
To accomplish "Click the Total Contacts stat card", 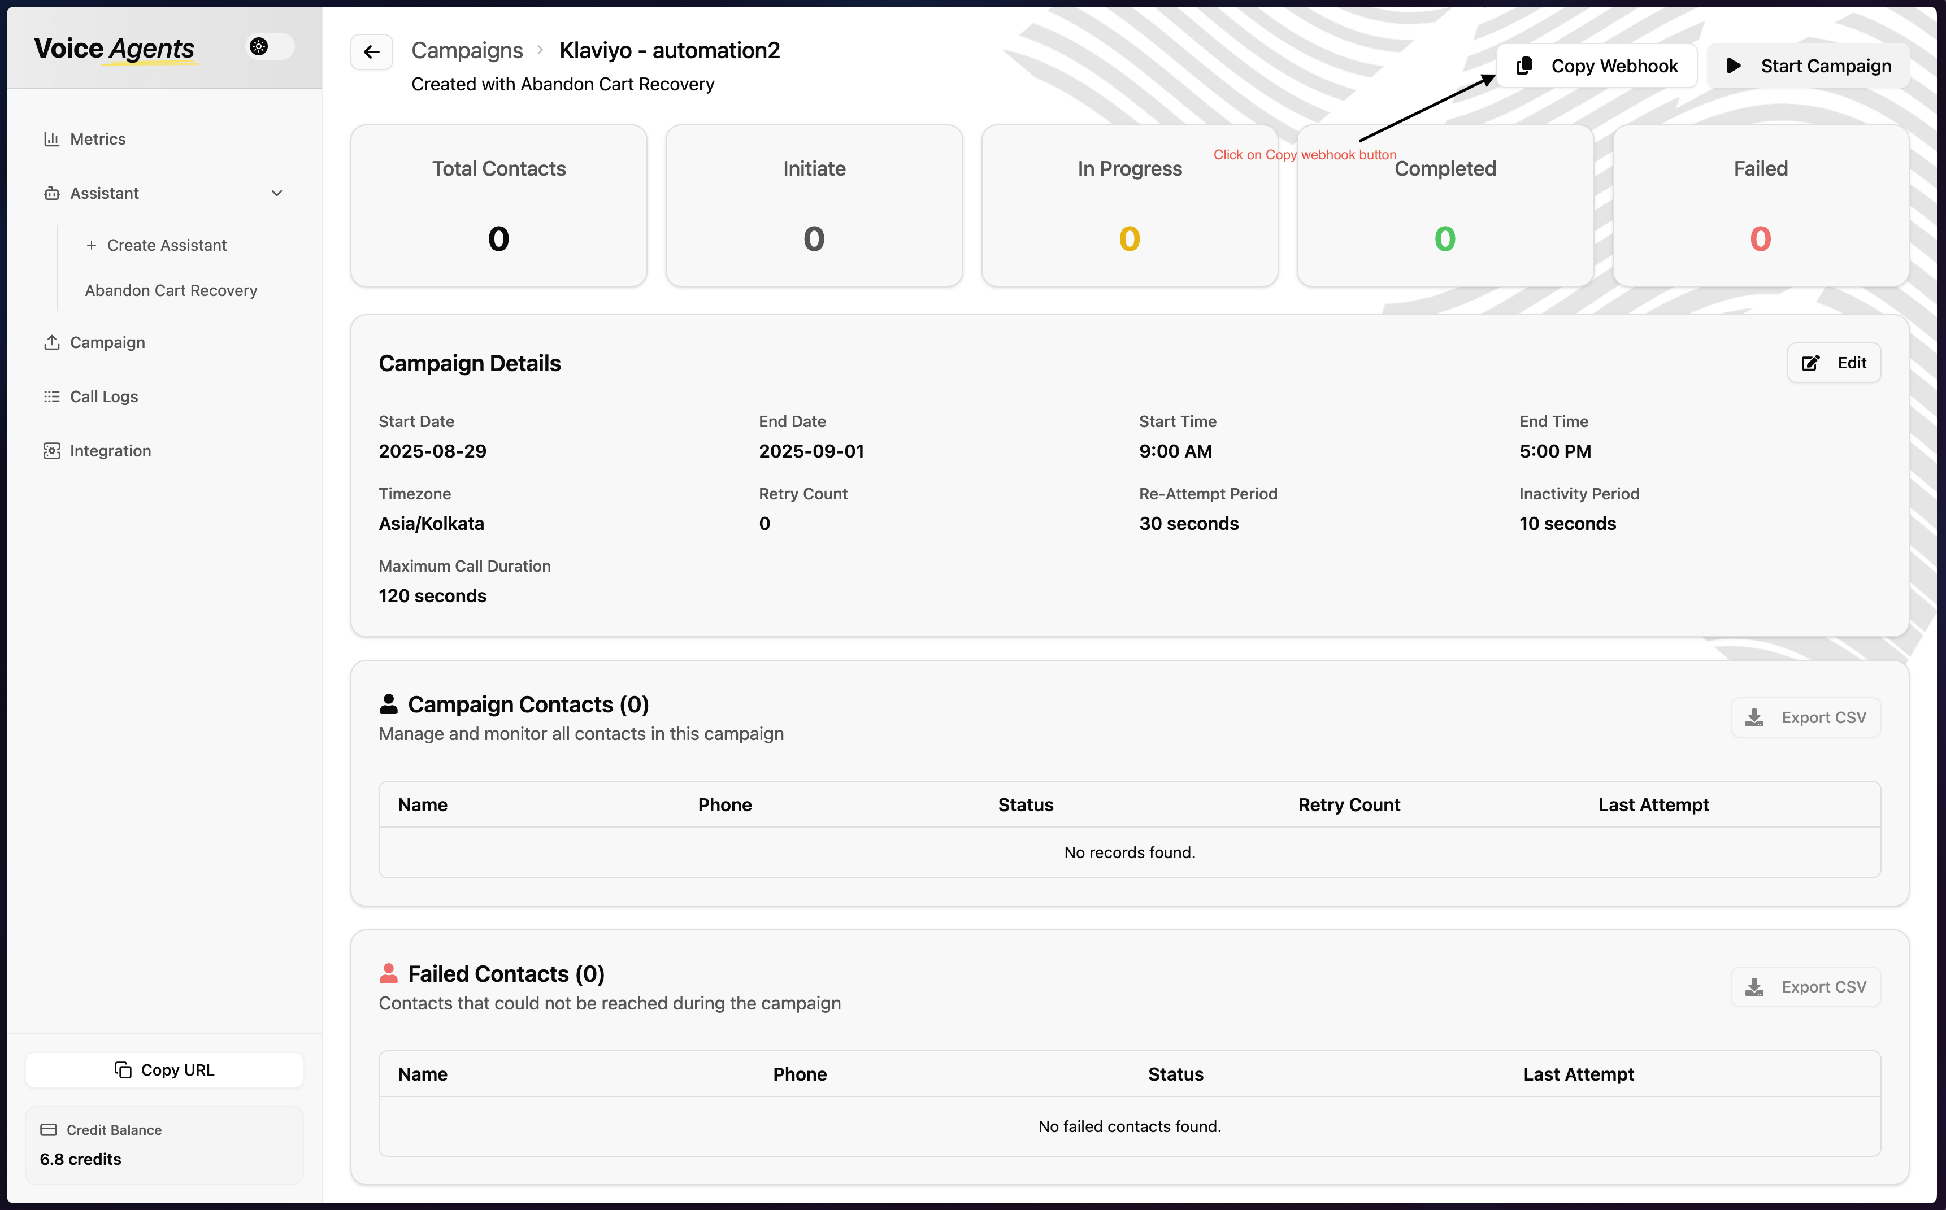I will coord(498,206).
